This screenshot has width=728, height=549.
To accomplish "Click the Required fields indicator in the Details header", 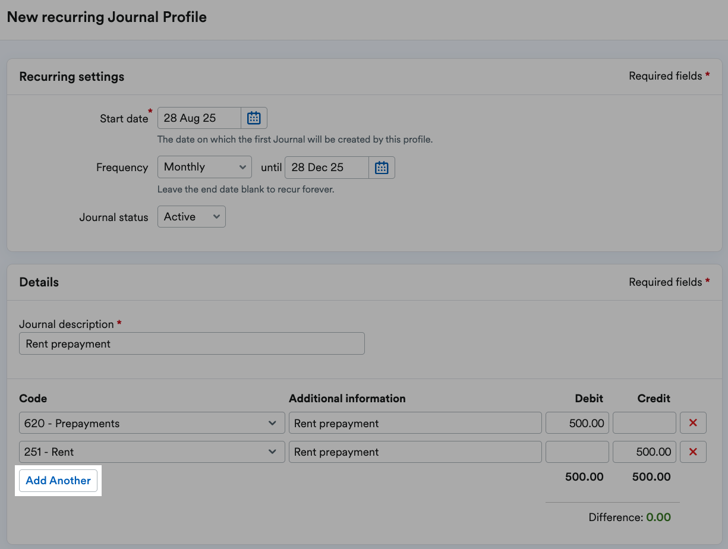I will 669,282.
